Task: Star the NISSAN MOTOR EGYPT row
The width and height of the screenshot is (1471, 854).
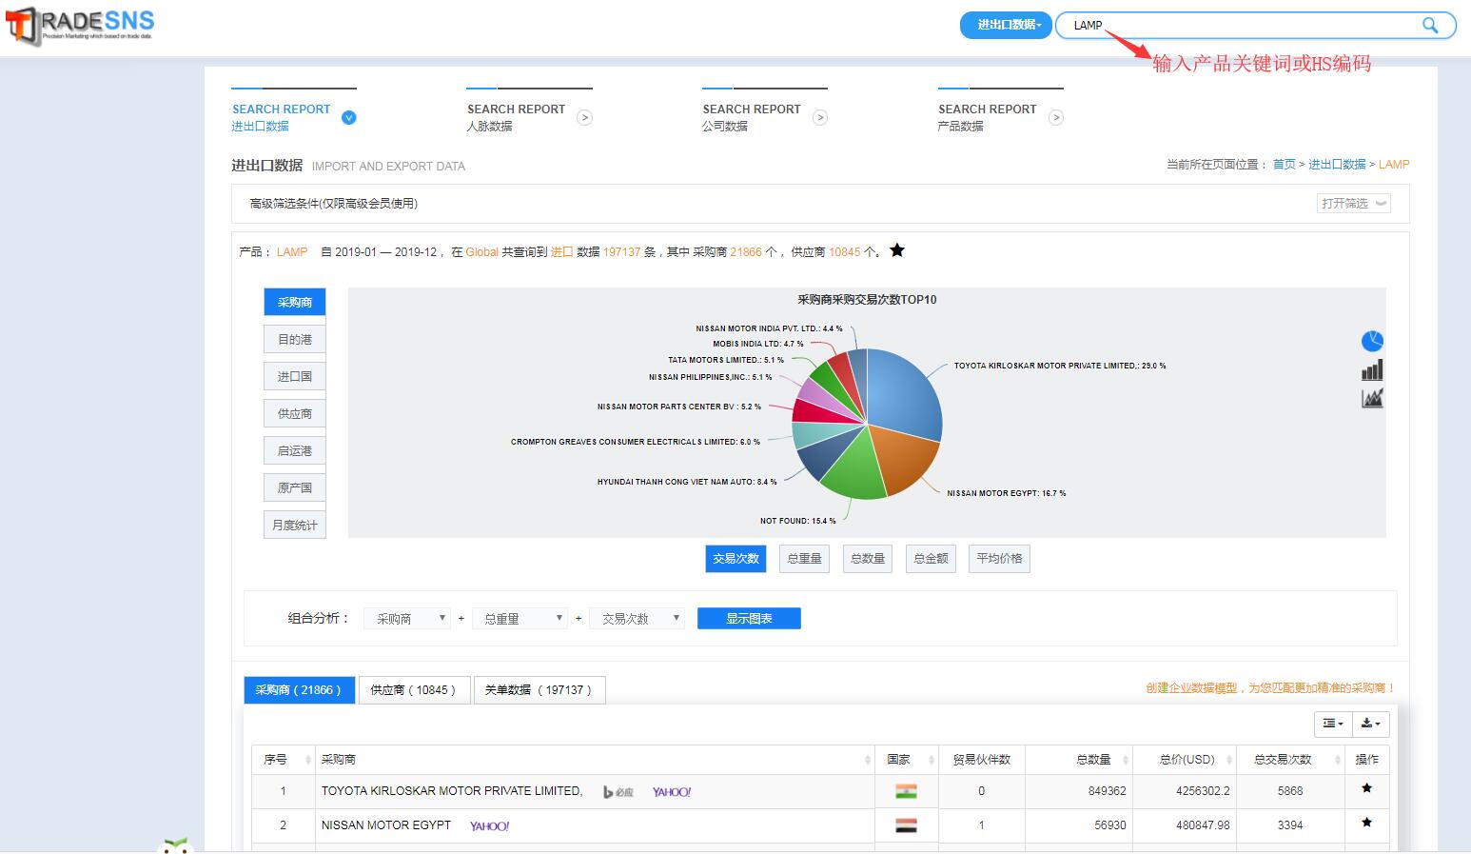Action: [x=1366, y=823]
